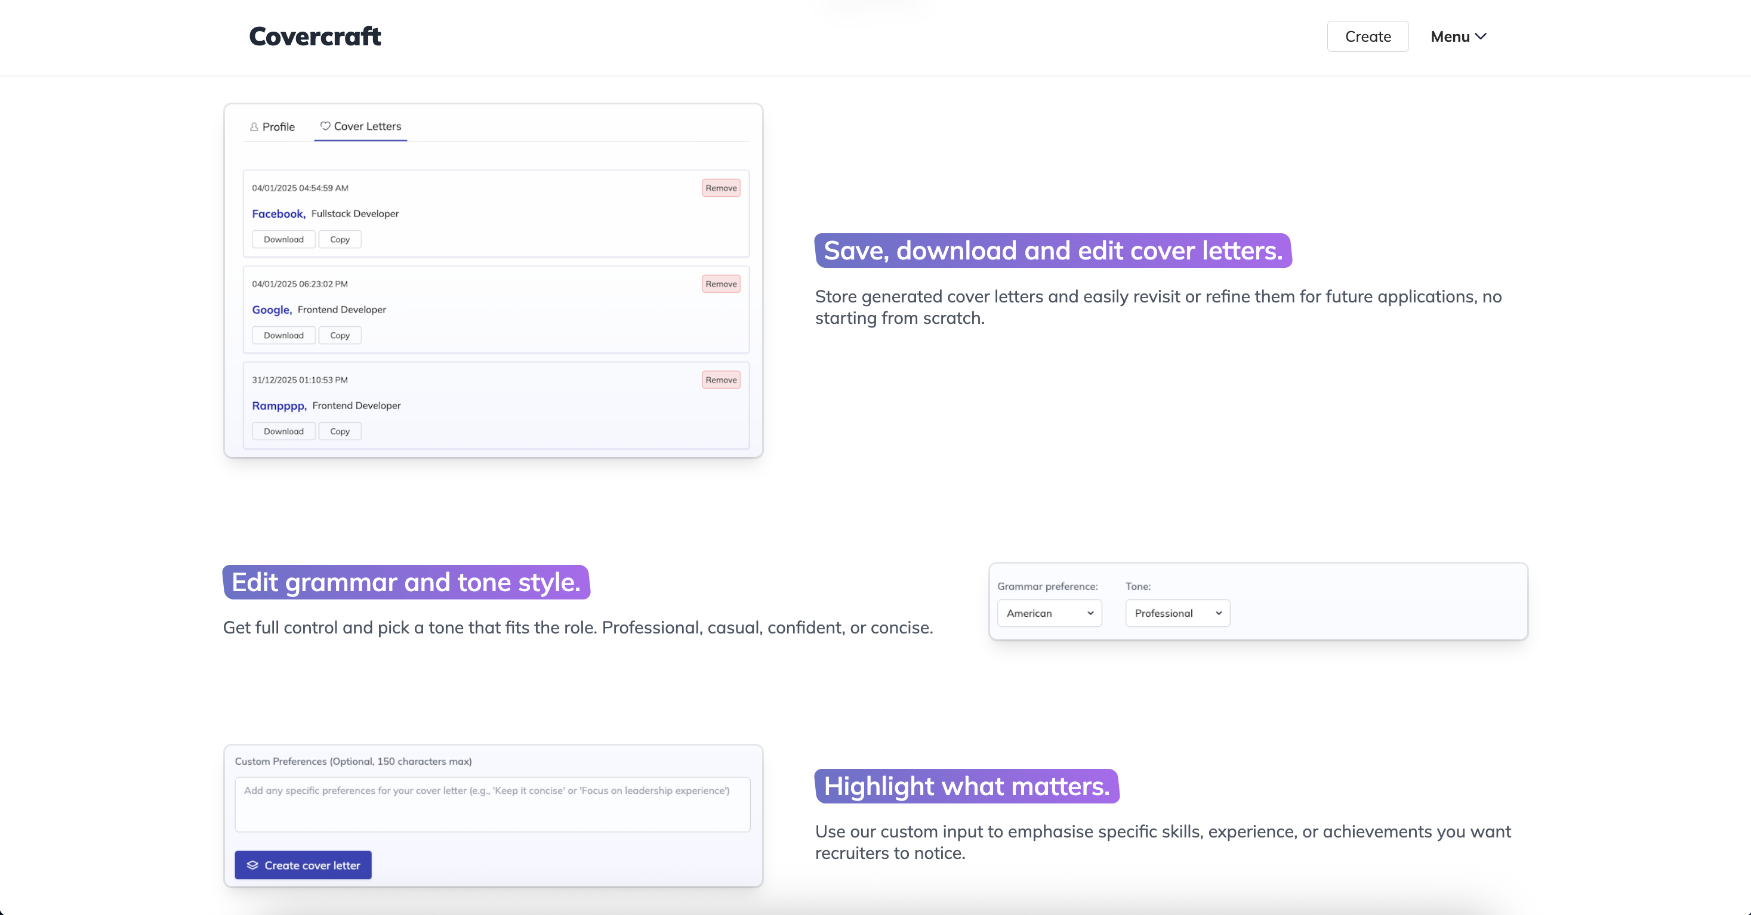Remove the Facebook cover letter
This screenshot has width=1751, height=915.
(720, 188)
